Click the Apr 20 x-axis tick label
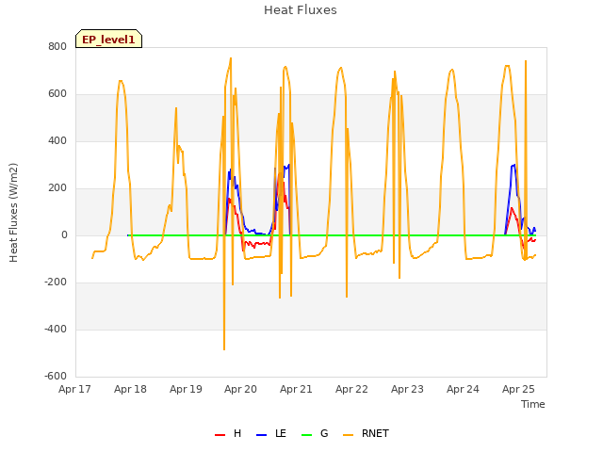The height and width of the screenshot is (452, 603). tap(241, 389)
